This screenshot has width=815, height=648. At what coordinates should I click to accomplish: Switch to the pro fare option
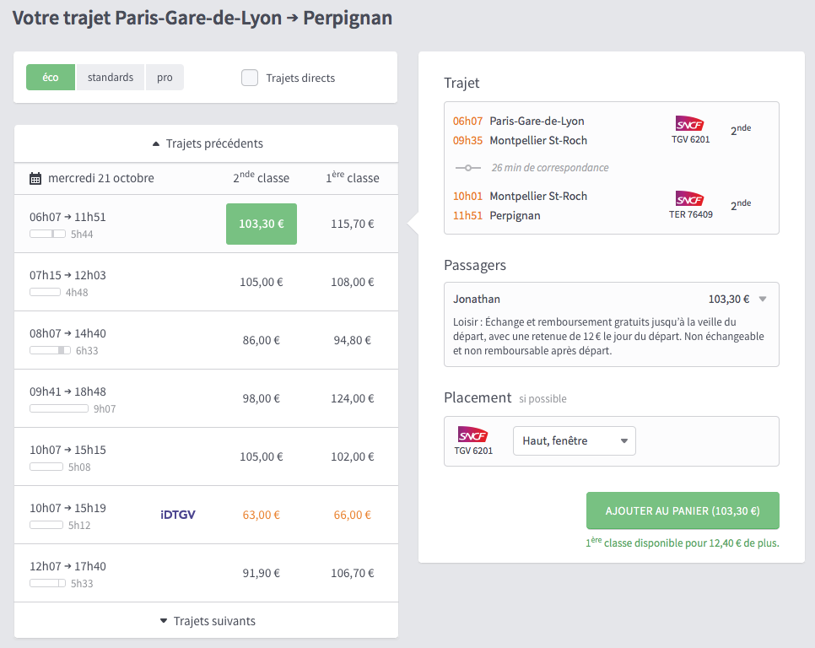[164, 77]
